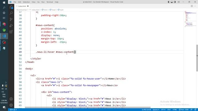Change end of line sequence CRLF
Image resolution: width=198 pixels, height=111 pixels.
click(x=169, y=110)
